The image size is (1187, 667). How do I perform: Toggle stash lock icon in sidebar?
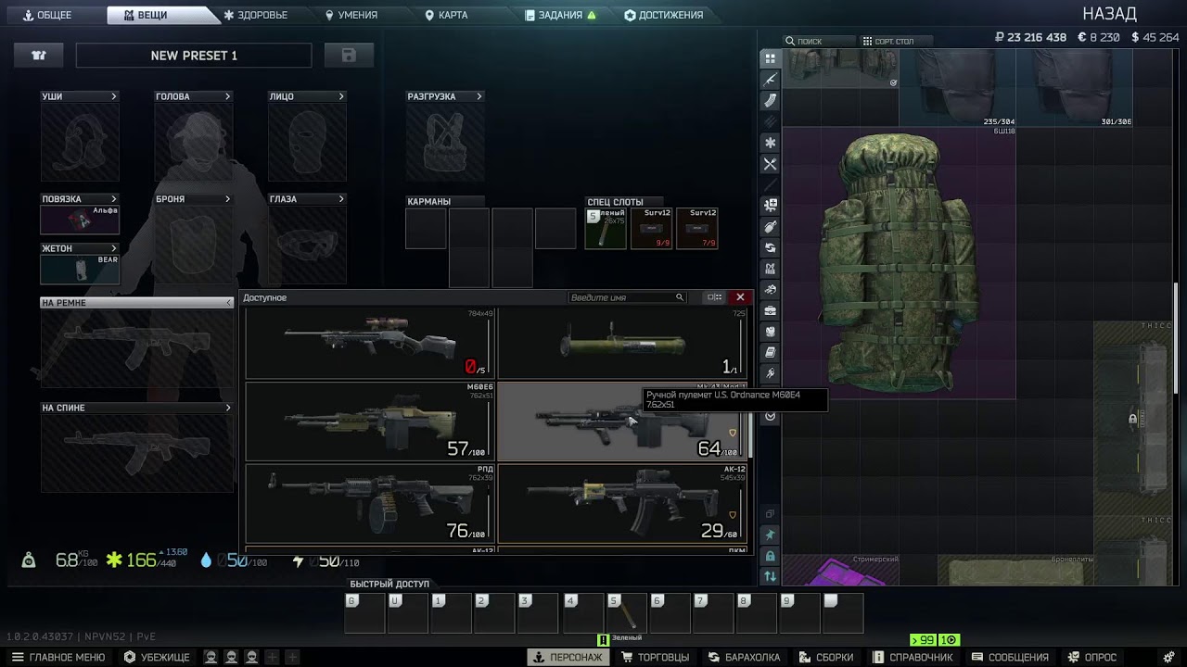coord(770,556)
